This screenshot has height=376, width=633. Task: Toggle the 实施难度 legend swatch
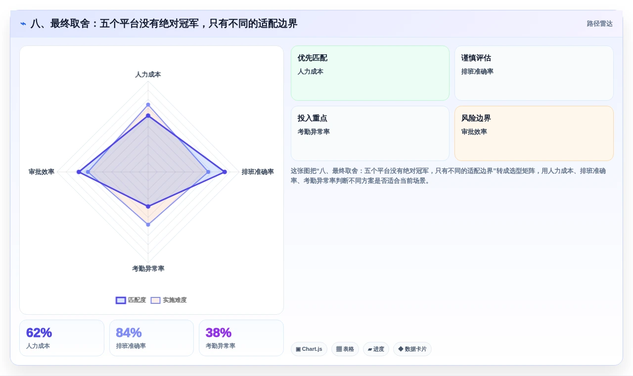156,300
